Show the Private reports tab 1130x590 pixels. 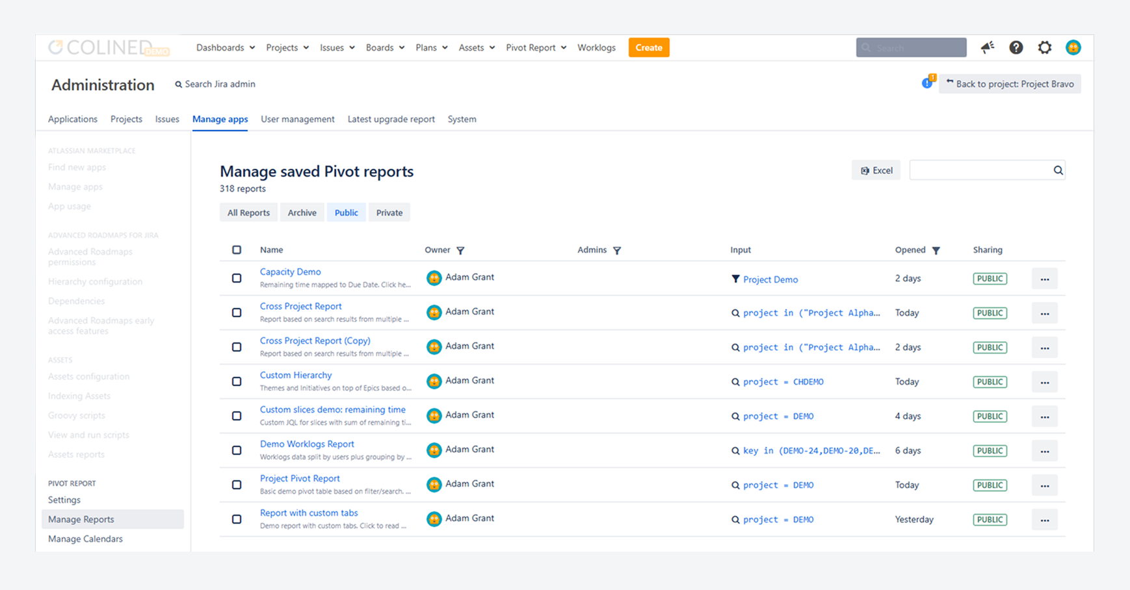pyautogui.click(x=389, y=212)
